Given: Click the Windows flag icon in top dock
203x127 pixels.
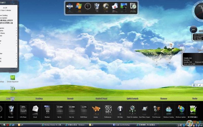Looking at the screenshot, I should click(79, 6).
